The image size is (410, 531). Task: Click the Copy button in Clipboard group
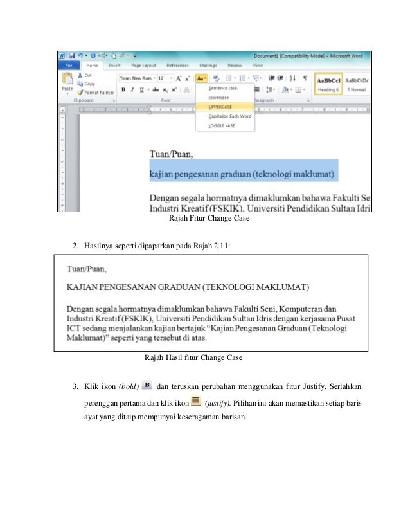86,84
